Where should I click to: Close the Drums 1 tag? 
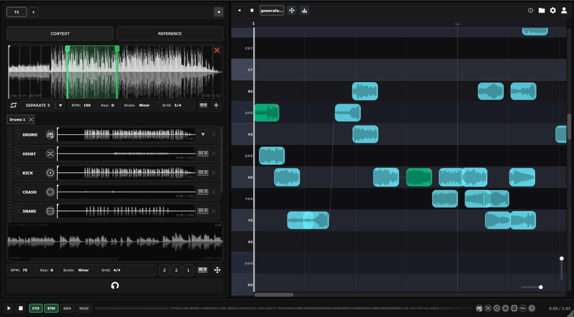tap(31, 119)
